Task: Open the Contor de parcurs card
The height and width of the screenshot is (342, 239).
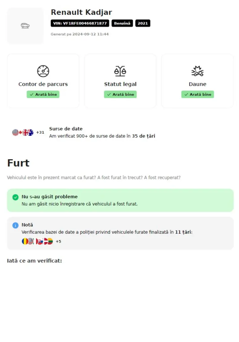Action: 43,81
